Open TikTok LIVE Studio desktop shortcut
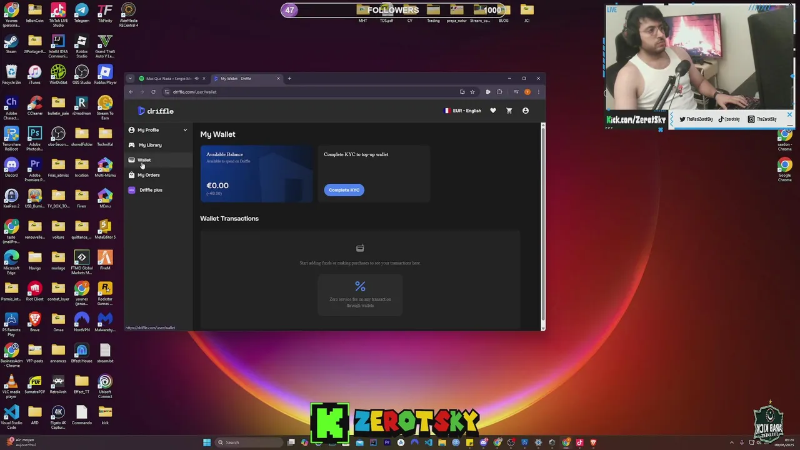The width and height of the screenshot is (800, 450). [58, 15]
